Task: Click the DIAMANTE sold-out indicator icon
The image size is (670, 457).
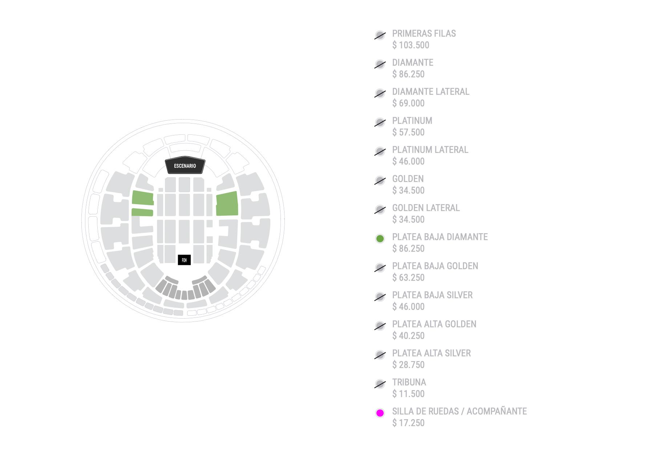Action: pos(380,64)
